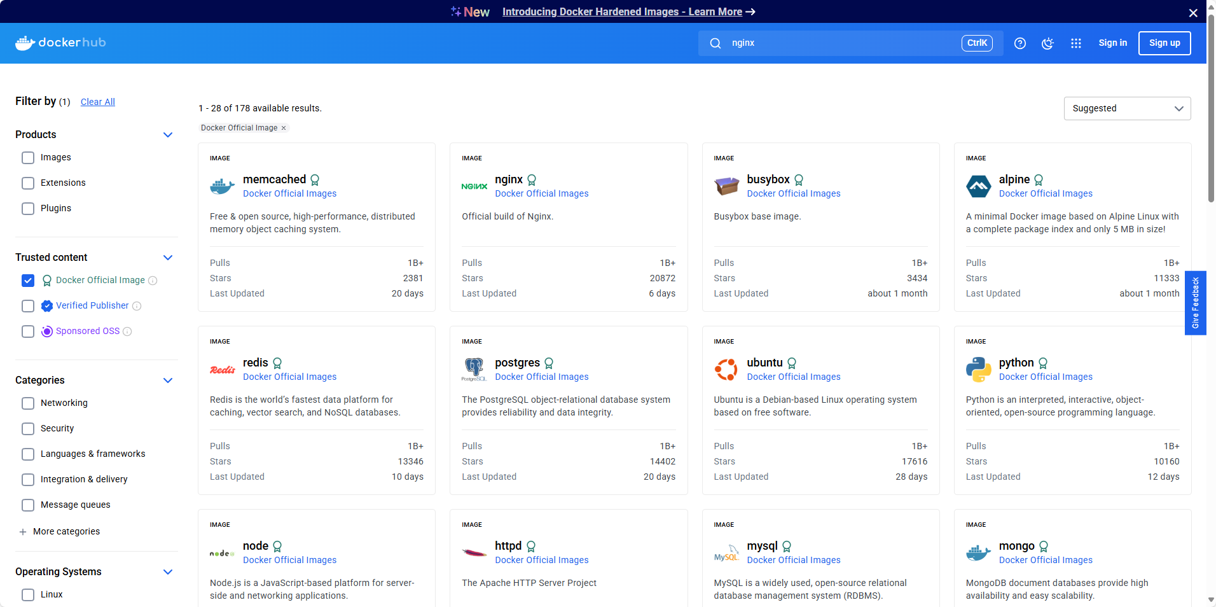This screenshot has height=607, width=1216.
Task: Check the Extensions checkbox
Action: pos(28,183)
